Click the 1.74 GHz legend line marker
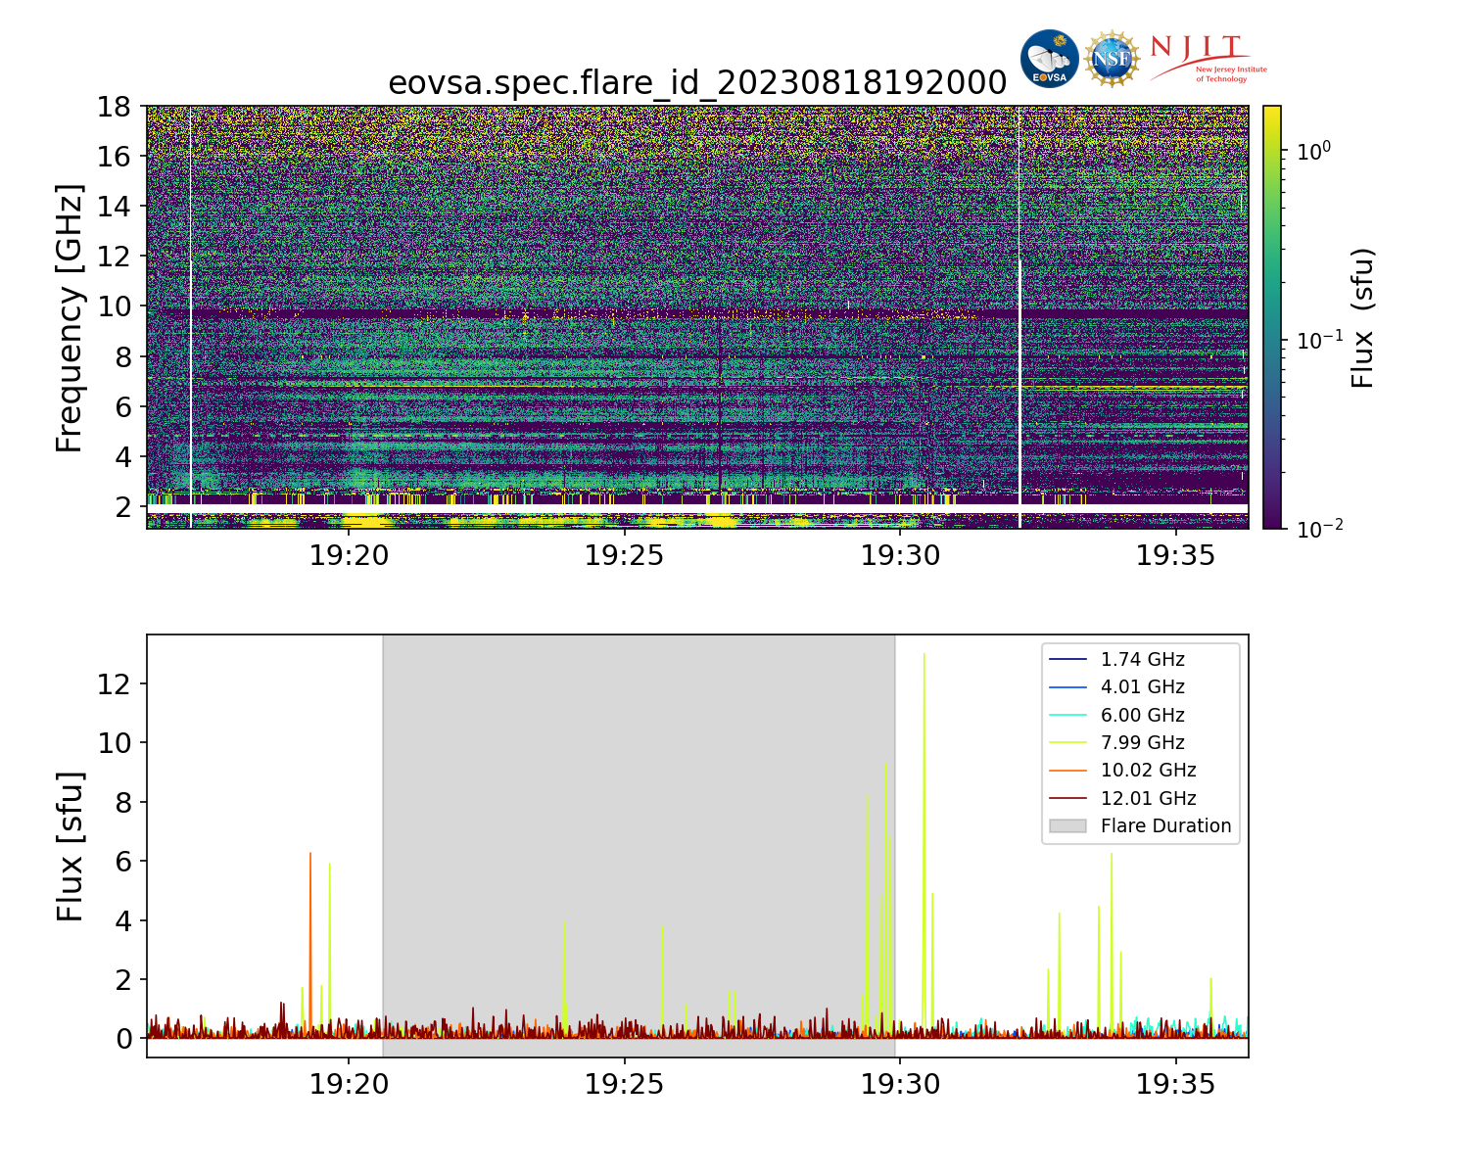The width and height of the screenshot is (1469, 1175). (1068, 660)
